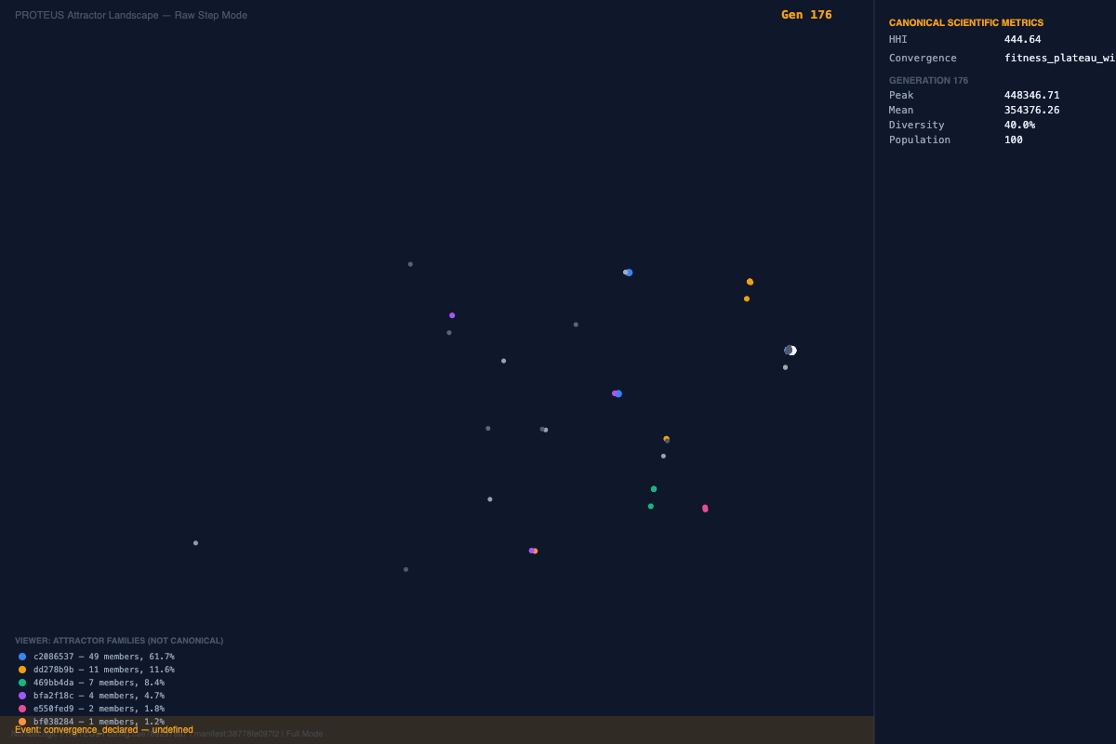The width and height of the screenshot is (1116, 744).
Task: Click the Peak value 448346.71
Action: (x=1031, y=95)
